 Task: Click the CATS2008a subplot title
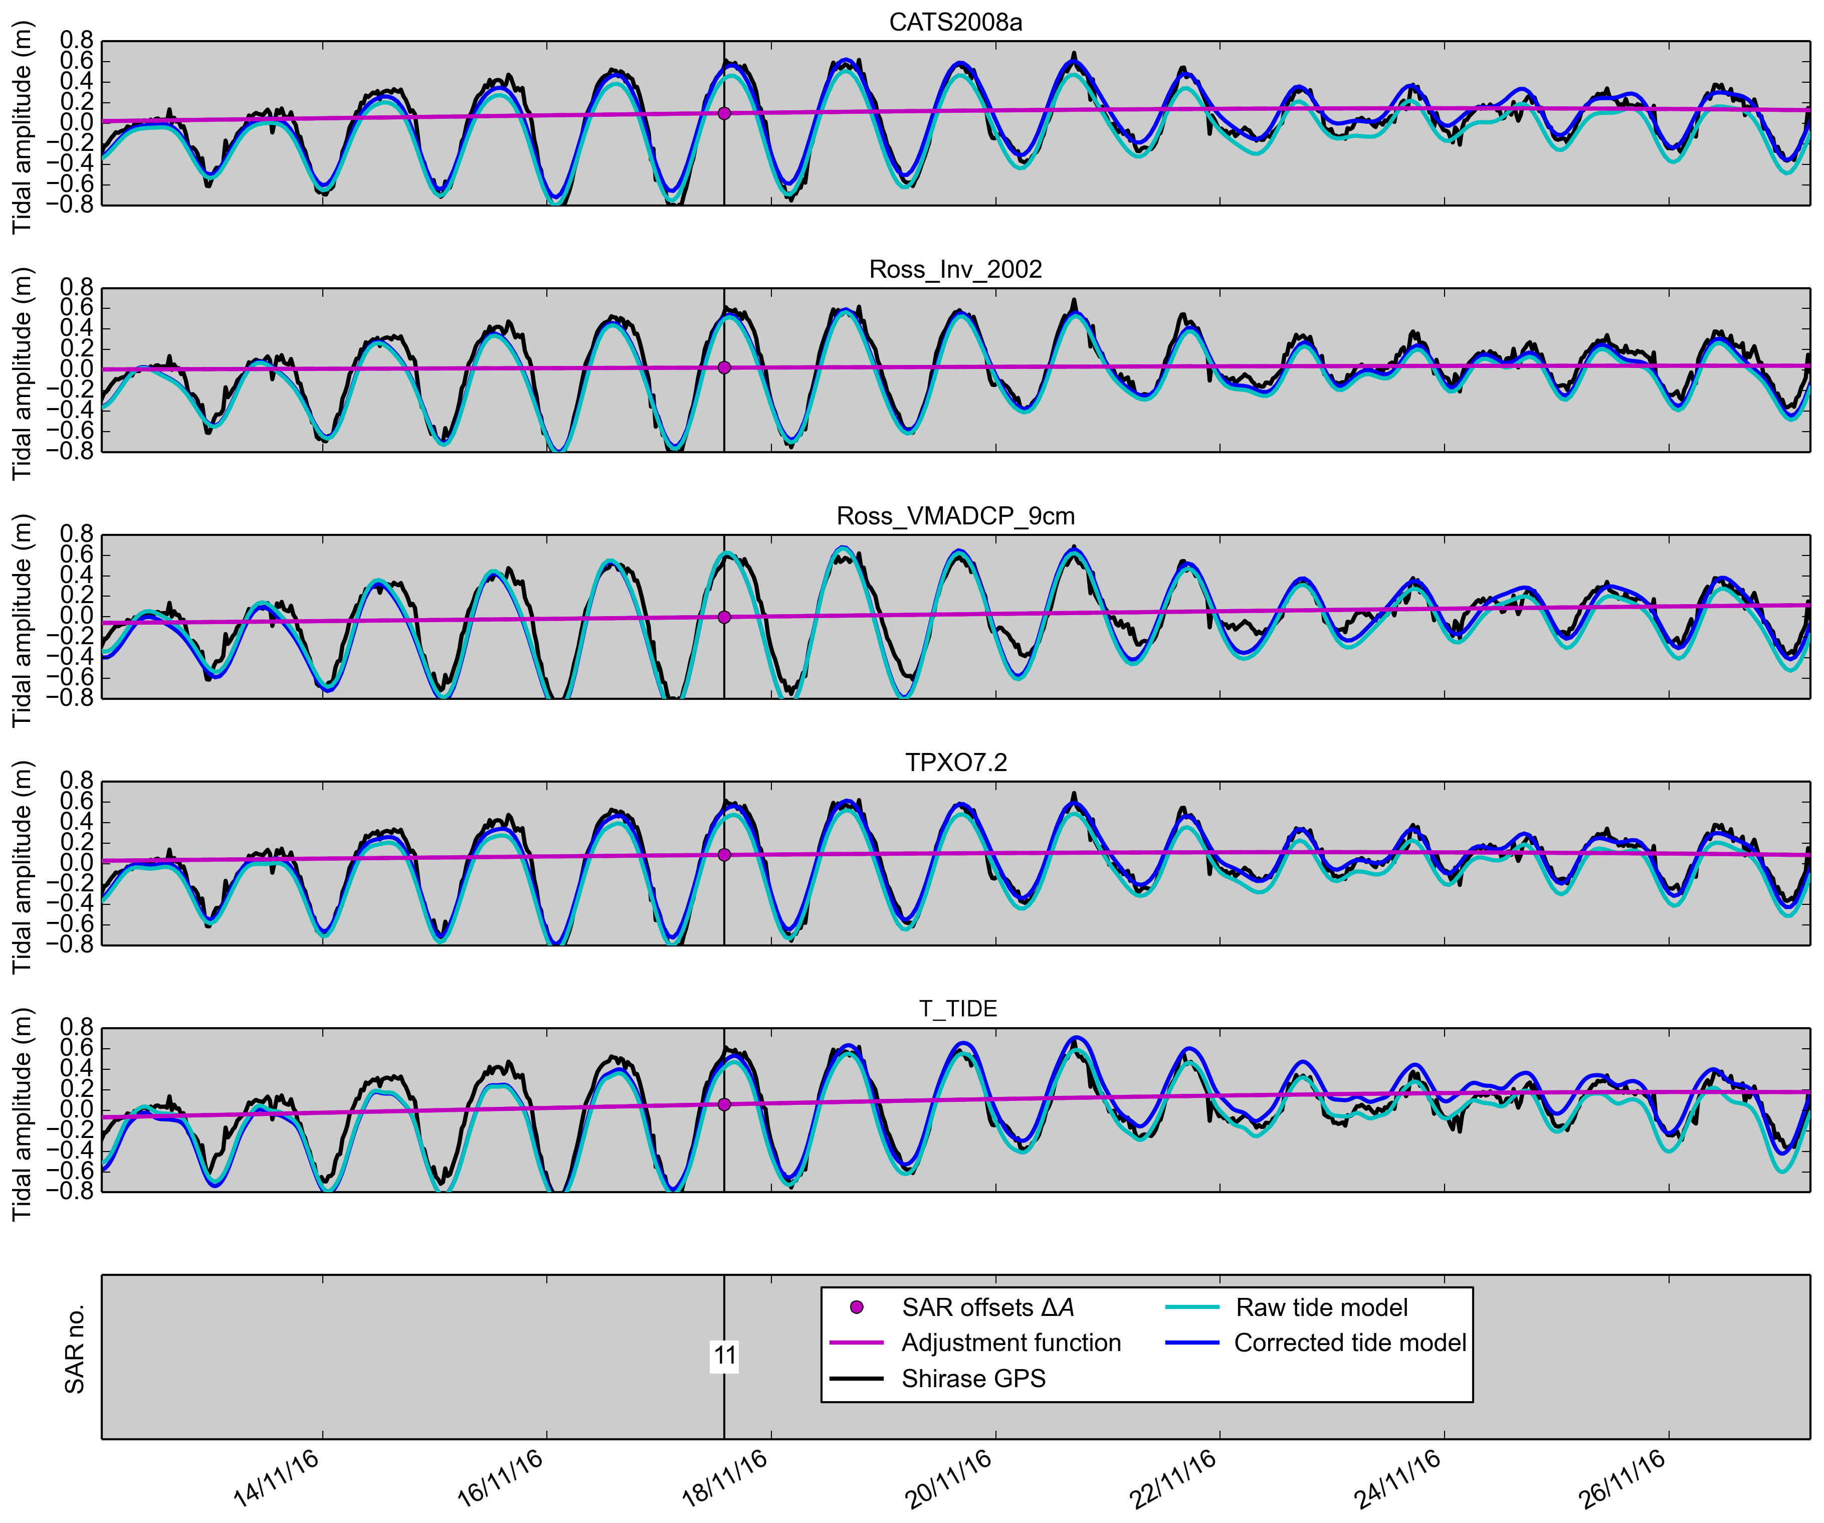tap(955, 22)
